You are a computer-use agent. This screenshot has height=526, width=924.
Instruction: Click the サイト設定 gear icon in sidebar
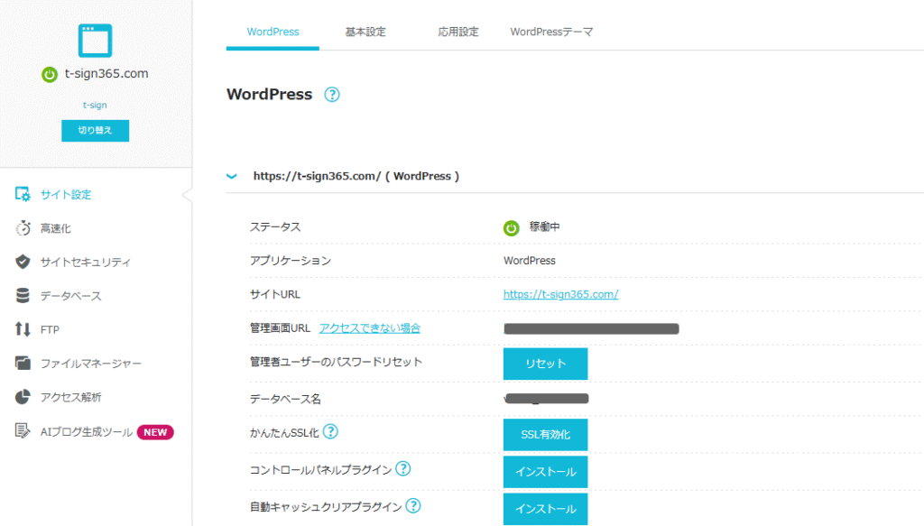(x=23, y=194)
